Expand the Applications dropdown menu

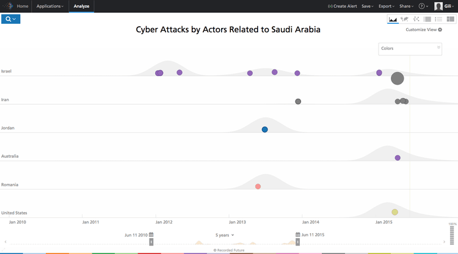pos(49,6)
